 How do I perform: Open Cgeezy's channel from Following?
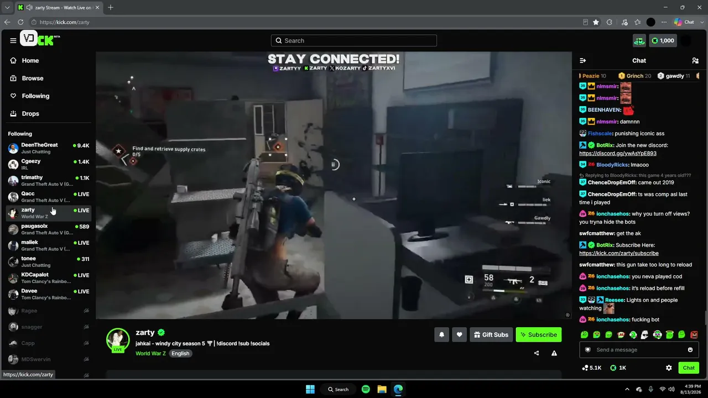(49, 164)
